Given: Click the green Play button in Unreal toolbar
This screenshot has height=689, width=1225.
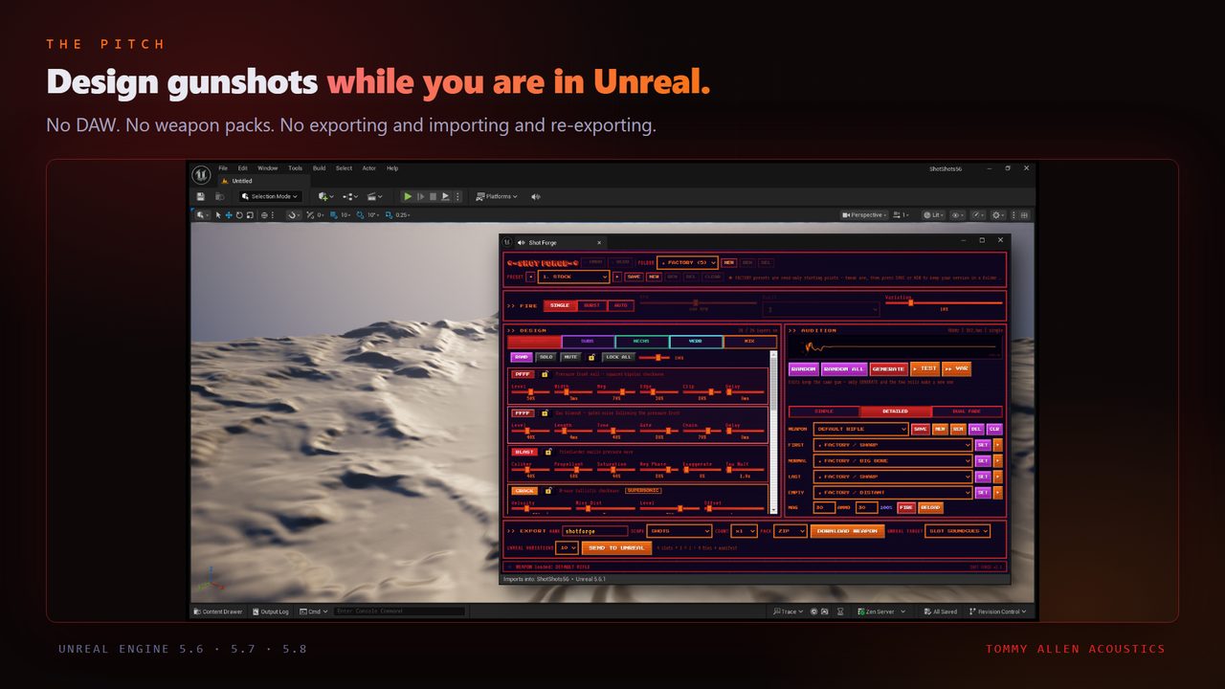Looking at the screenshot, I should (x=408, y=196).
